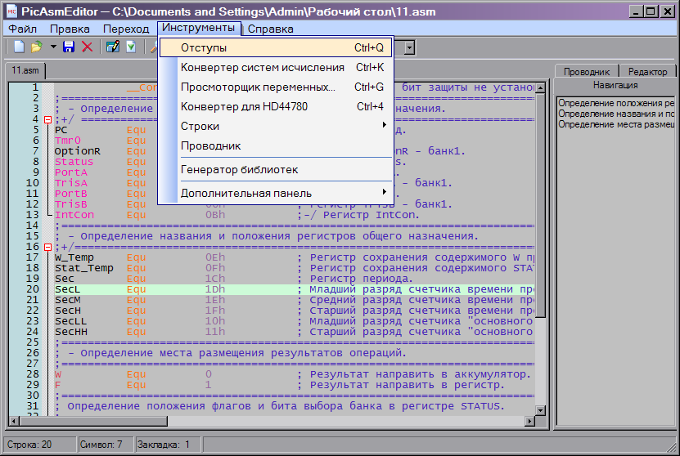Click the value 1Dh on line 20
The width and height of the screenshot is (680, 456).
pos(214,289)
